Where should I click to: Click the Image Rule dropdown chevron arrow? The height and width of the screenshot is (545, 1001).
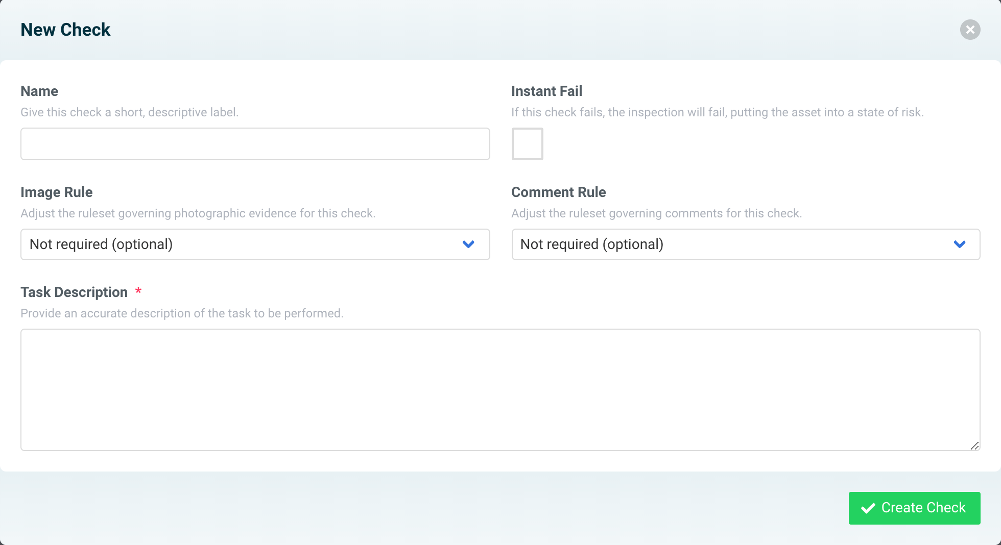[468, 244]
